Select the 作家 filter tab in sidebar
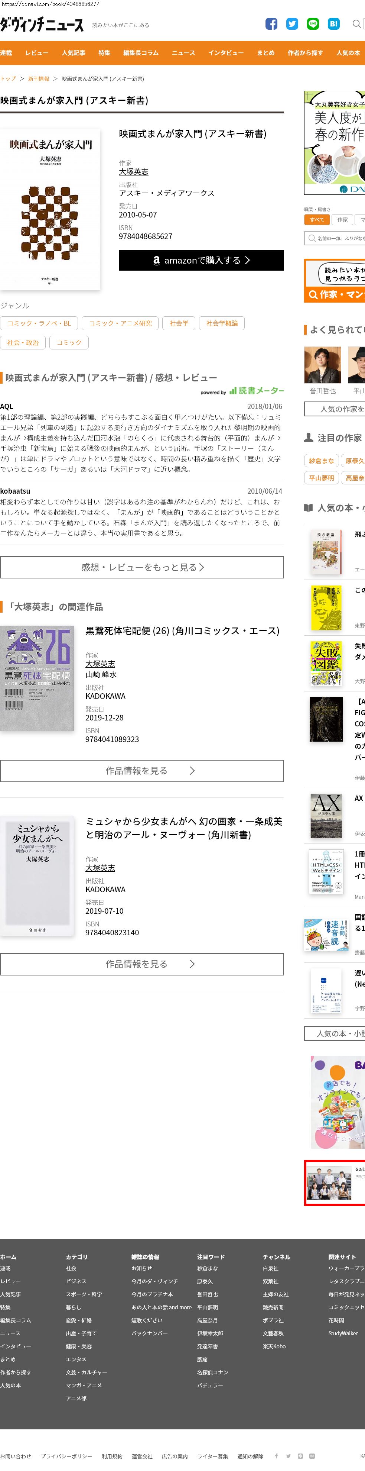Viewport: 365px width, 1471px height. pyautogui.click(x=342, y=219)
